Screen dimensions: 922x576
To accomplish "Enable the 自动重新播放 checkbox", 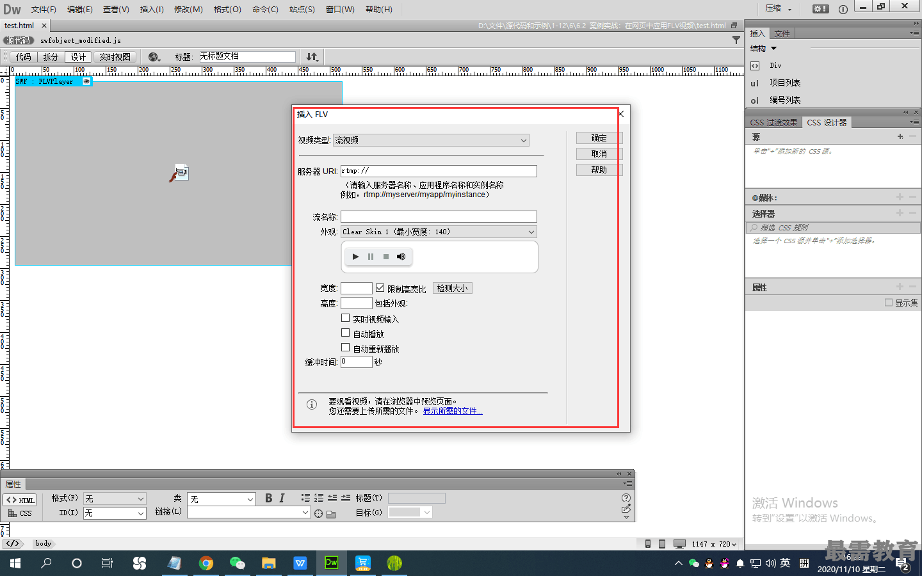I will 346,348.
